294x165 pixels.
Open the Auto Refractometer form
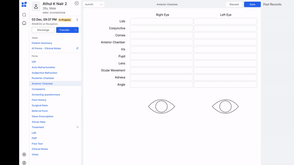(x=43, y=67)
